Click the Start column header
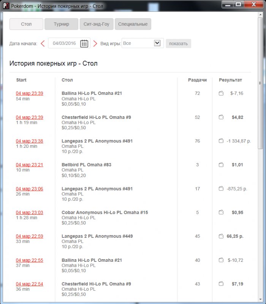 [x=21, y=80]
